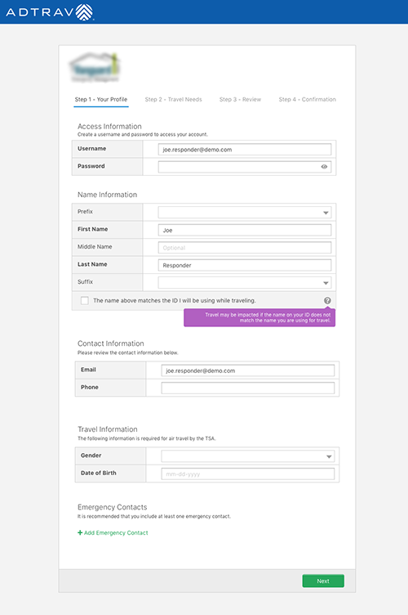
Task: Switch to Step 3 - Review tab
Action: pos(240,100)
